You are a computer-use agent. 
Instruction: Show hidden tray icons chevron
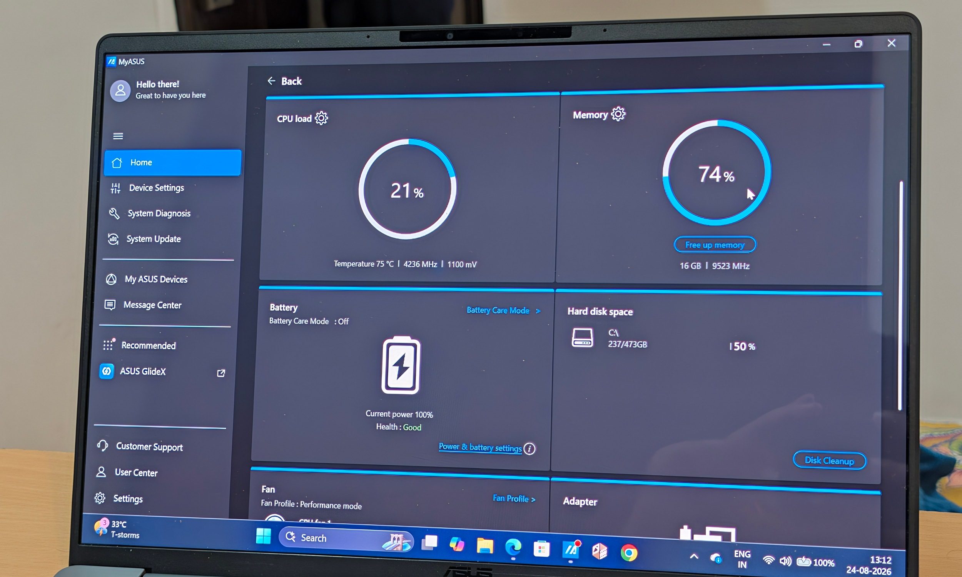(694, 557)
